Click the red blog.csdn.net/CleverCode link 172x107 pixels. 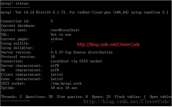click(109, 45)
